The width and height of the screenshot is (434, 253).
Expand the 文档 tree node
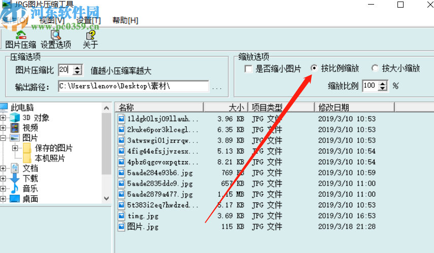(x=3, y=168)
